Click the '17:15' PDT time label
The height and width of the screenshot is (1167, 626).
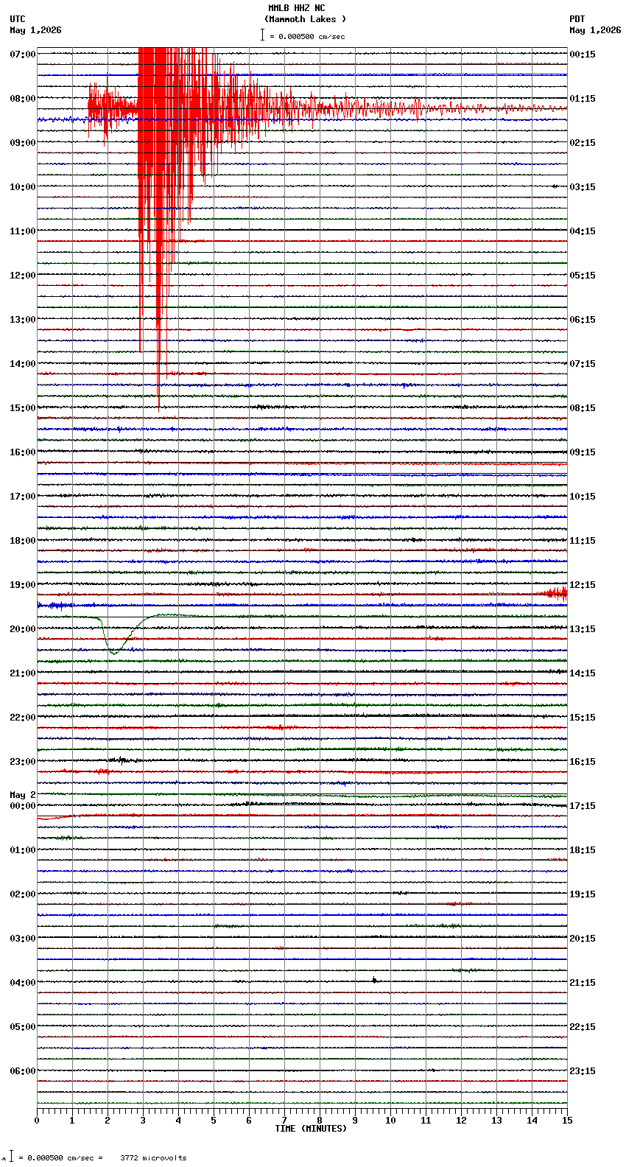coord(583,806)
